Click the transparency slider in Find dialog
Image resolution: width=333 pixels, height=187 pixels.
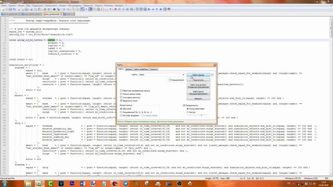[x=197, y=115]
